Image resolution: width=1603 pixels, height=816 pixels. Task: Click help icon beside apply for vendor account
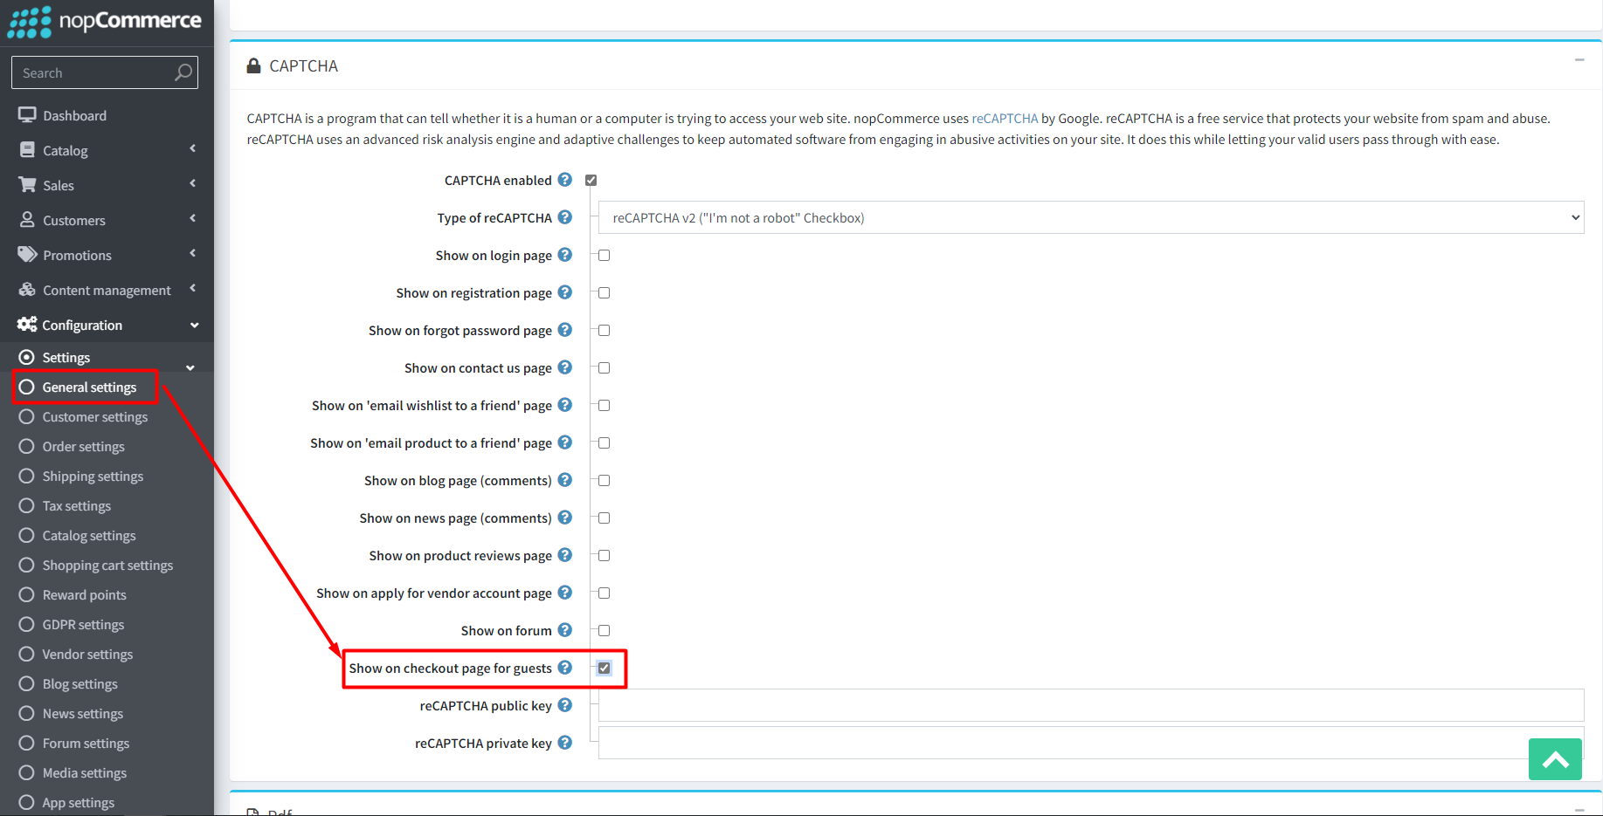click(565, 593)
